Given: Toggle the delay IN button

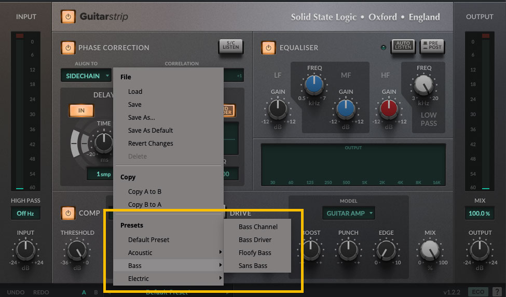Looking at the screenshot, I should (81, 110).
